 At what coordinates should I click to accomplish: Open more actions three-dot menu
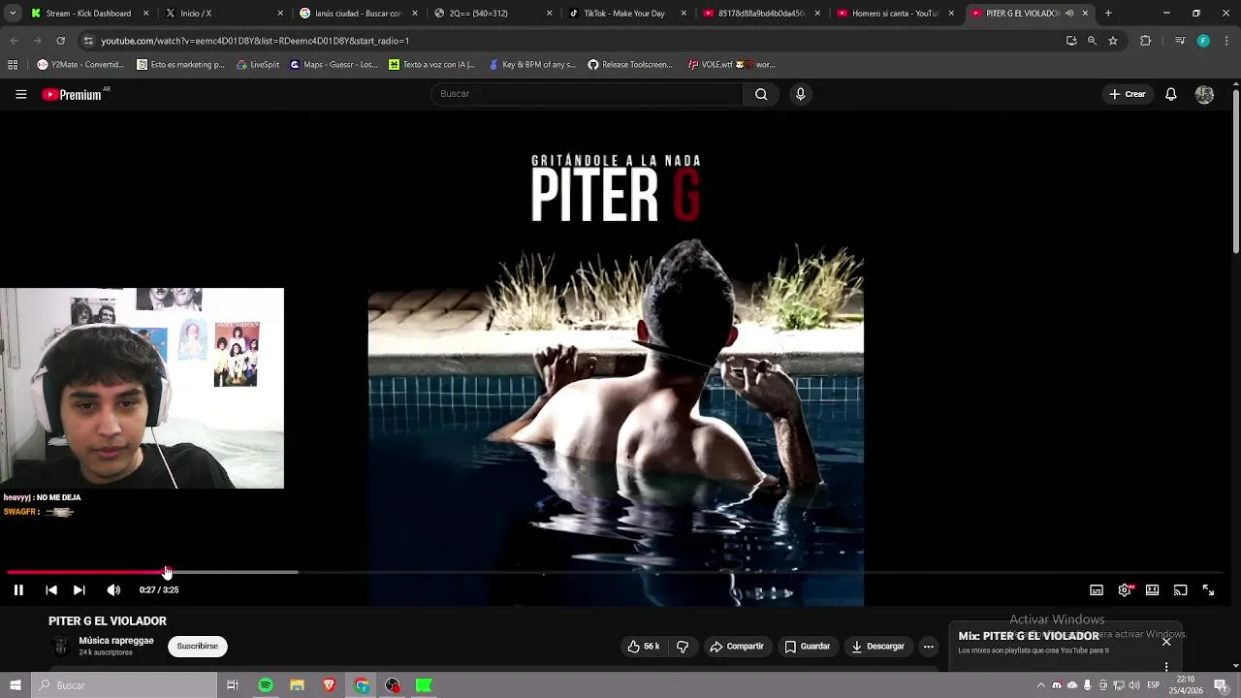point(928,647)
